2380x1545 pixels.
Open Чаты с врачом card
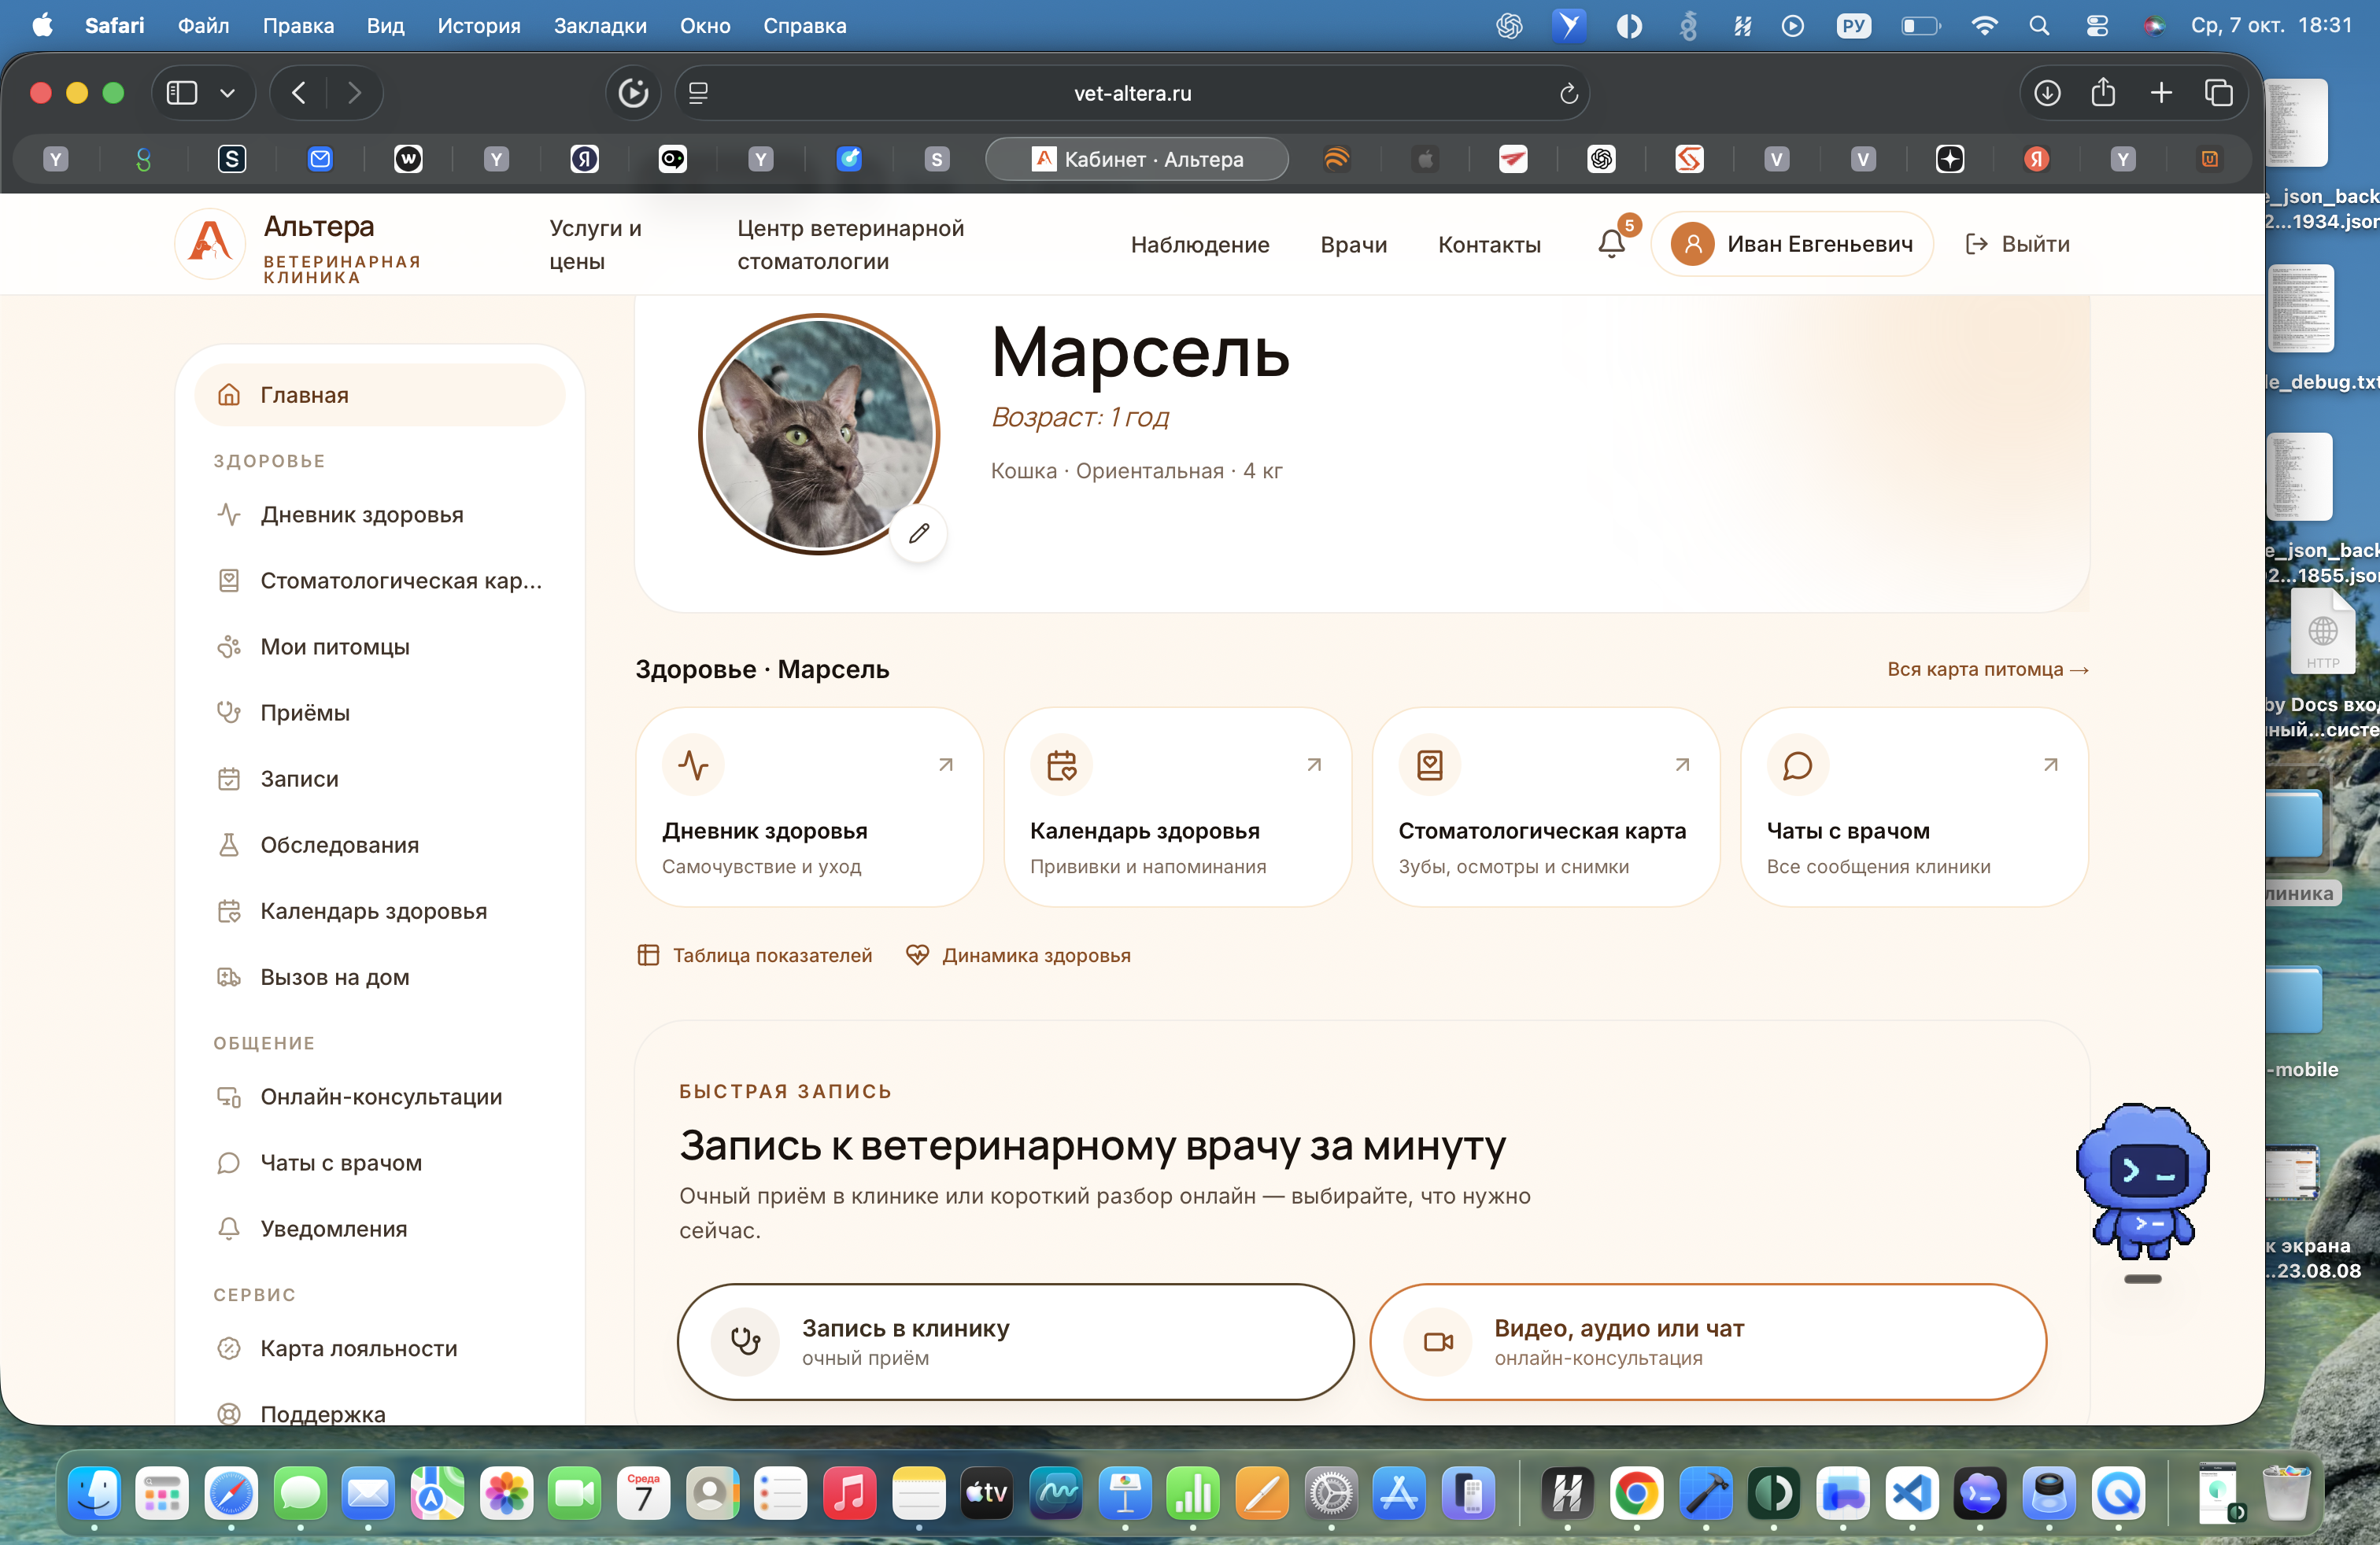[x=1914, y=807]
